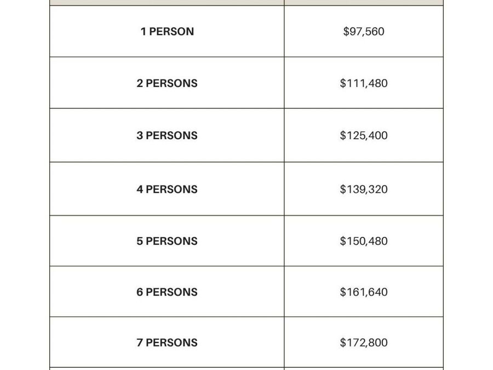Image resolution: width=493 pixels, height=370 pixels.
Task: Click the 2 PERSONS row label
Action: click(167, 83)
